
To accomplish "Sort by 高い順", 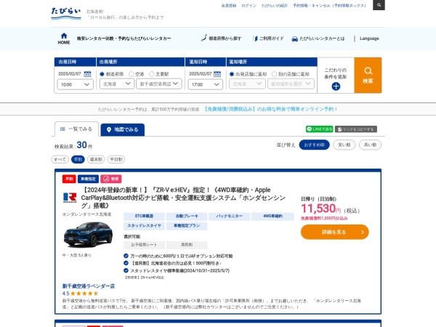I will pos(370,145).
